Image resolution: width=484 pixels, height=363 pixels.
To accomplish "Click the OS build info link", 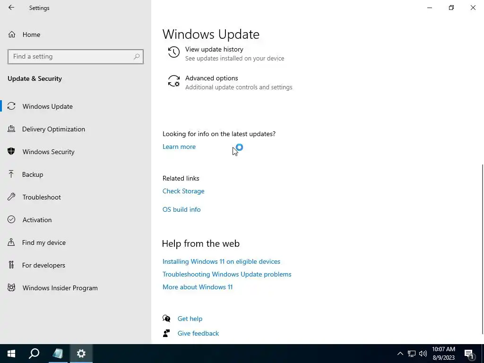I will [x=181, y=209].
